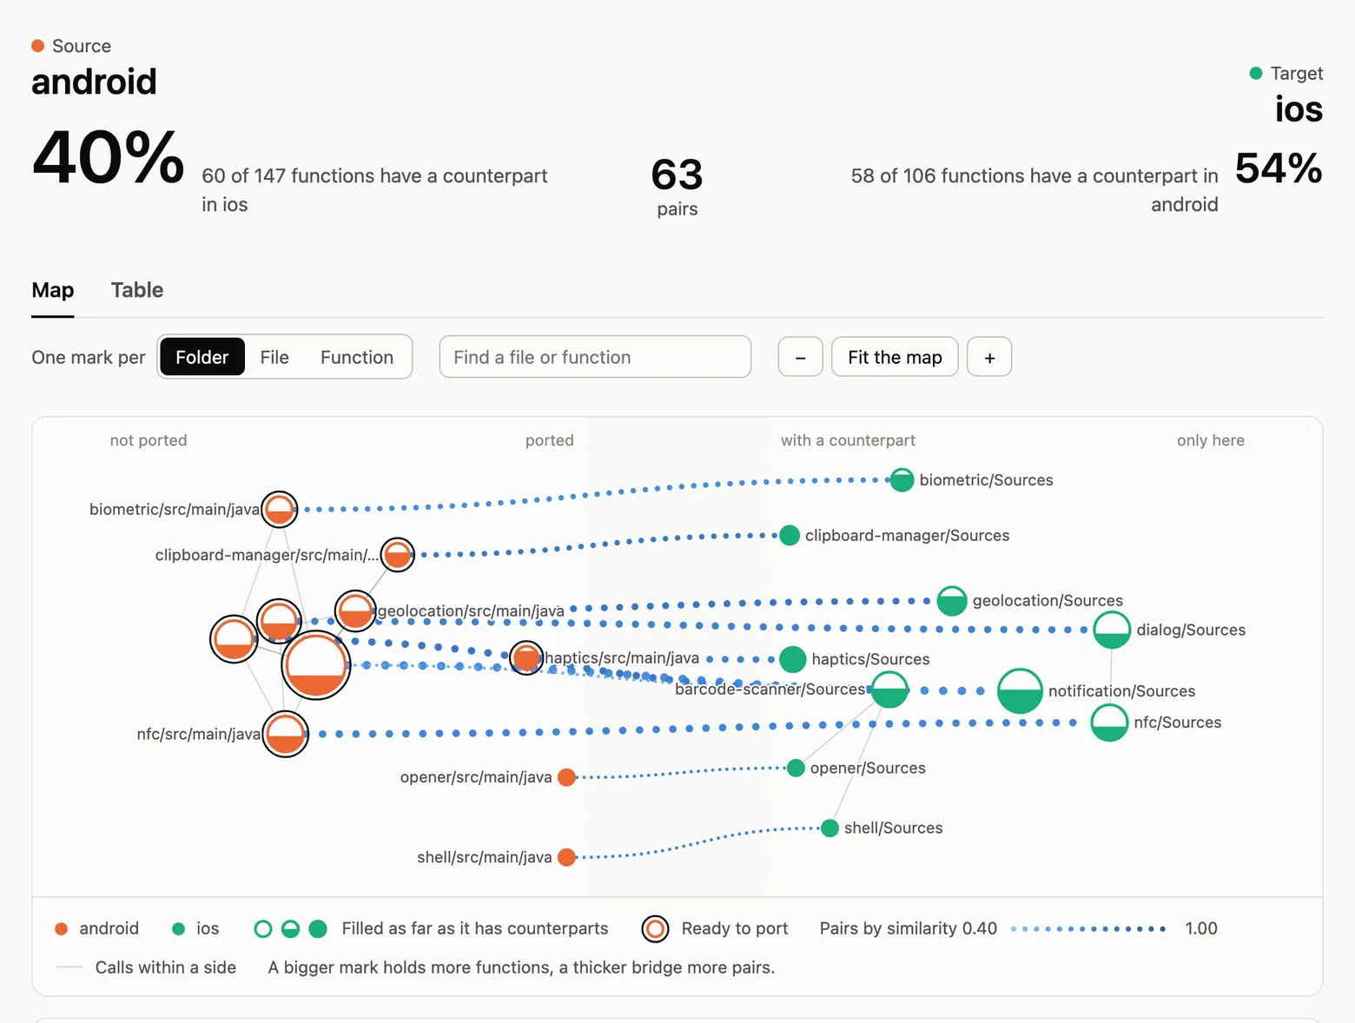Select the haptics/Sources ios node
Viewport: 1355px width, 1023px height.
coord(793,660)
